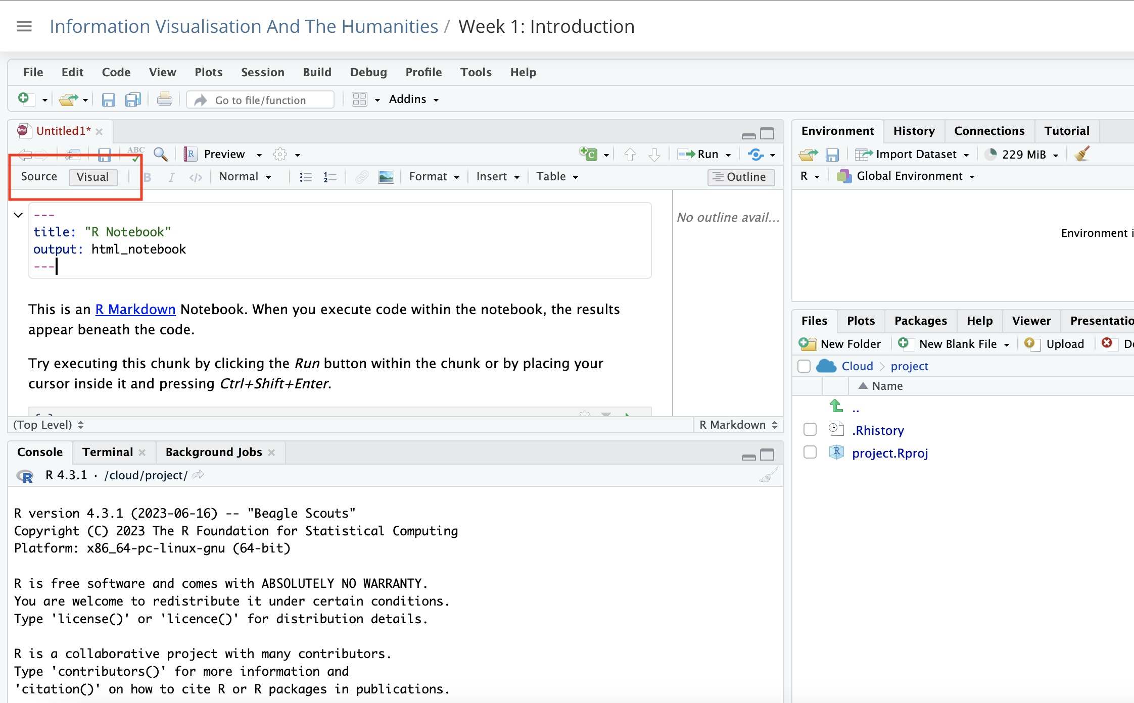The width and height of the screenshot is (1134, 703).
Task: Click the find/replace magnifier icon
Action: tap(160, 154)
